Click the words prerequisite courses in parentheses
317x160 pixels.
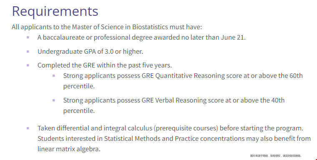(x=186, y=128)
